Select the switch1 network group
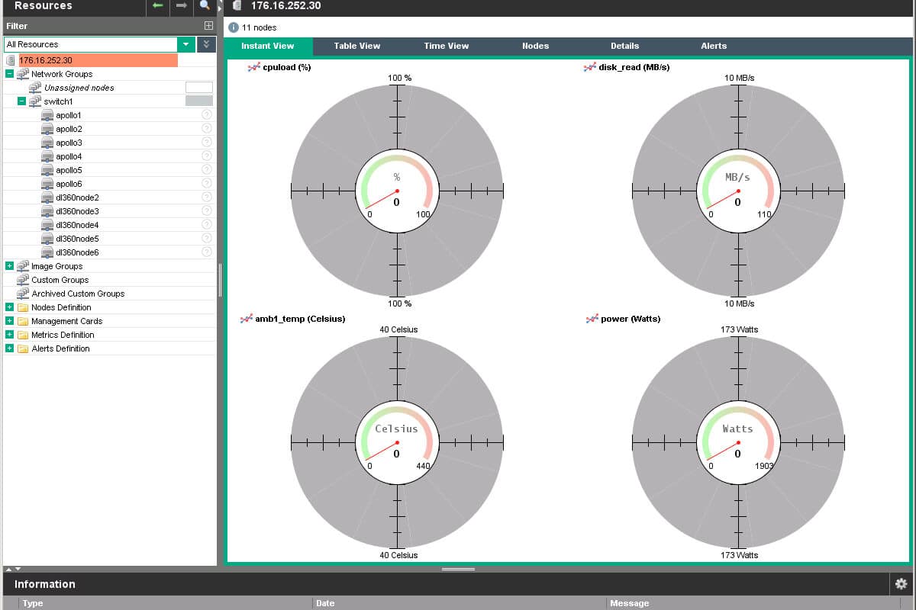Viewport: 916px width, 610px height. (x=59, y=101)
